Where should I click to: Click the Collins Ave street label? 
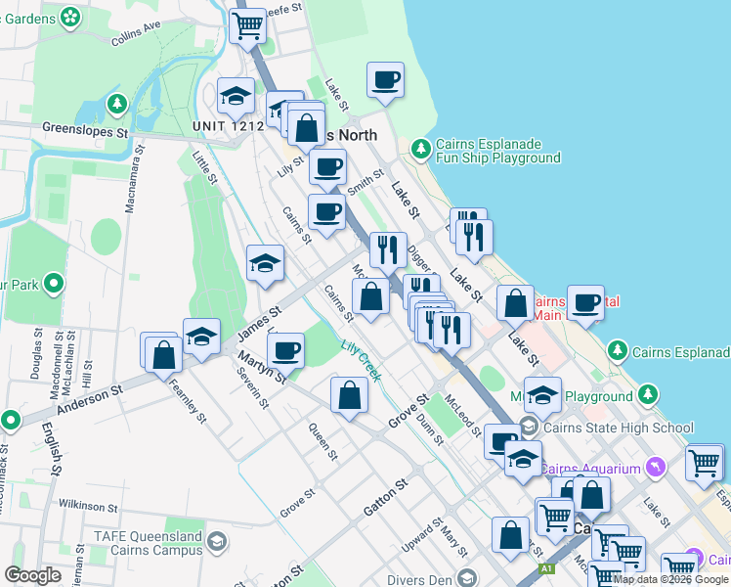136,33
